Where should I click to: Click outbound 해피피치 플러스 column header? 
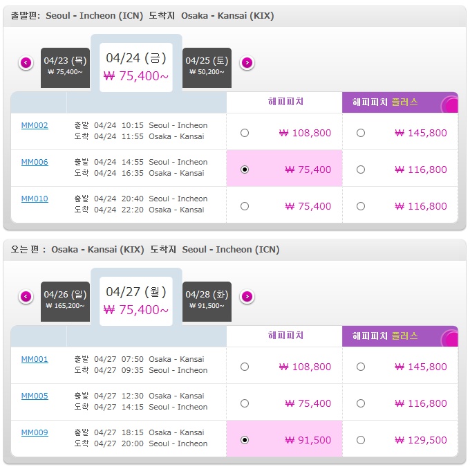tap(400, 102)
